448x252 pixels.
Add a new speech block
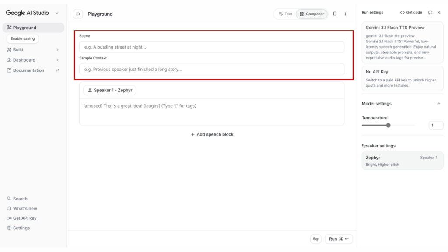[212, 134]
